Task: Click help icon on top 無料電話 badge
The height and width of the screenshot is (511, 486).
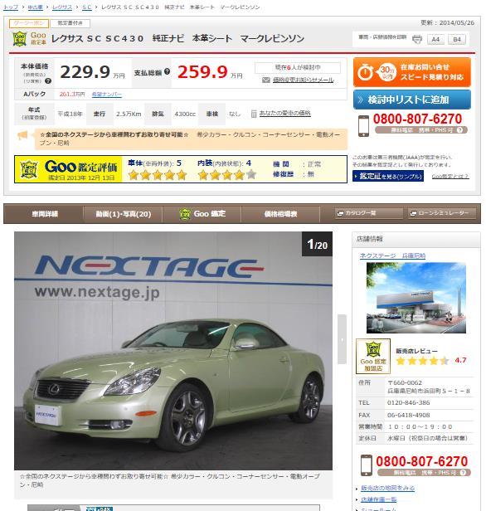Action: (459, 129)
